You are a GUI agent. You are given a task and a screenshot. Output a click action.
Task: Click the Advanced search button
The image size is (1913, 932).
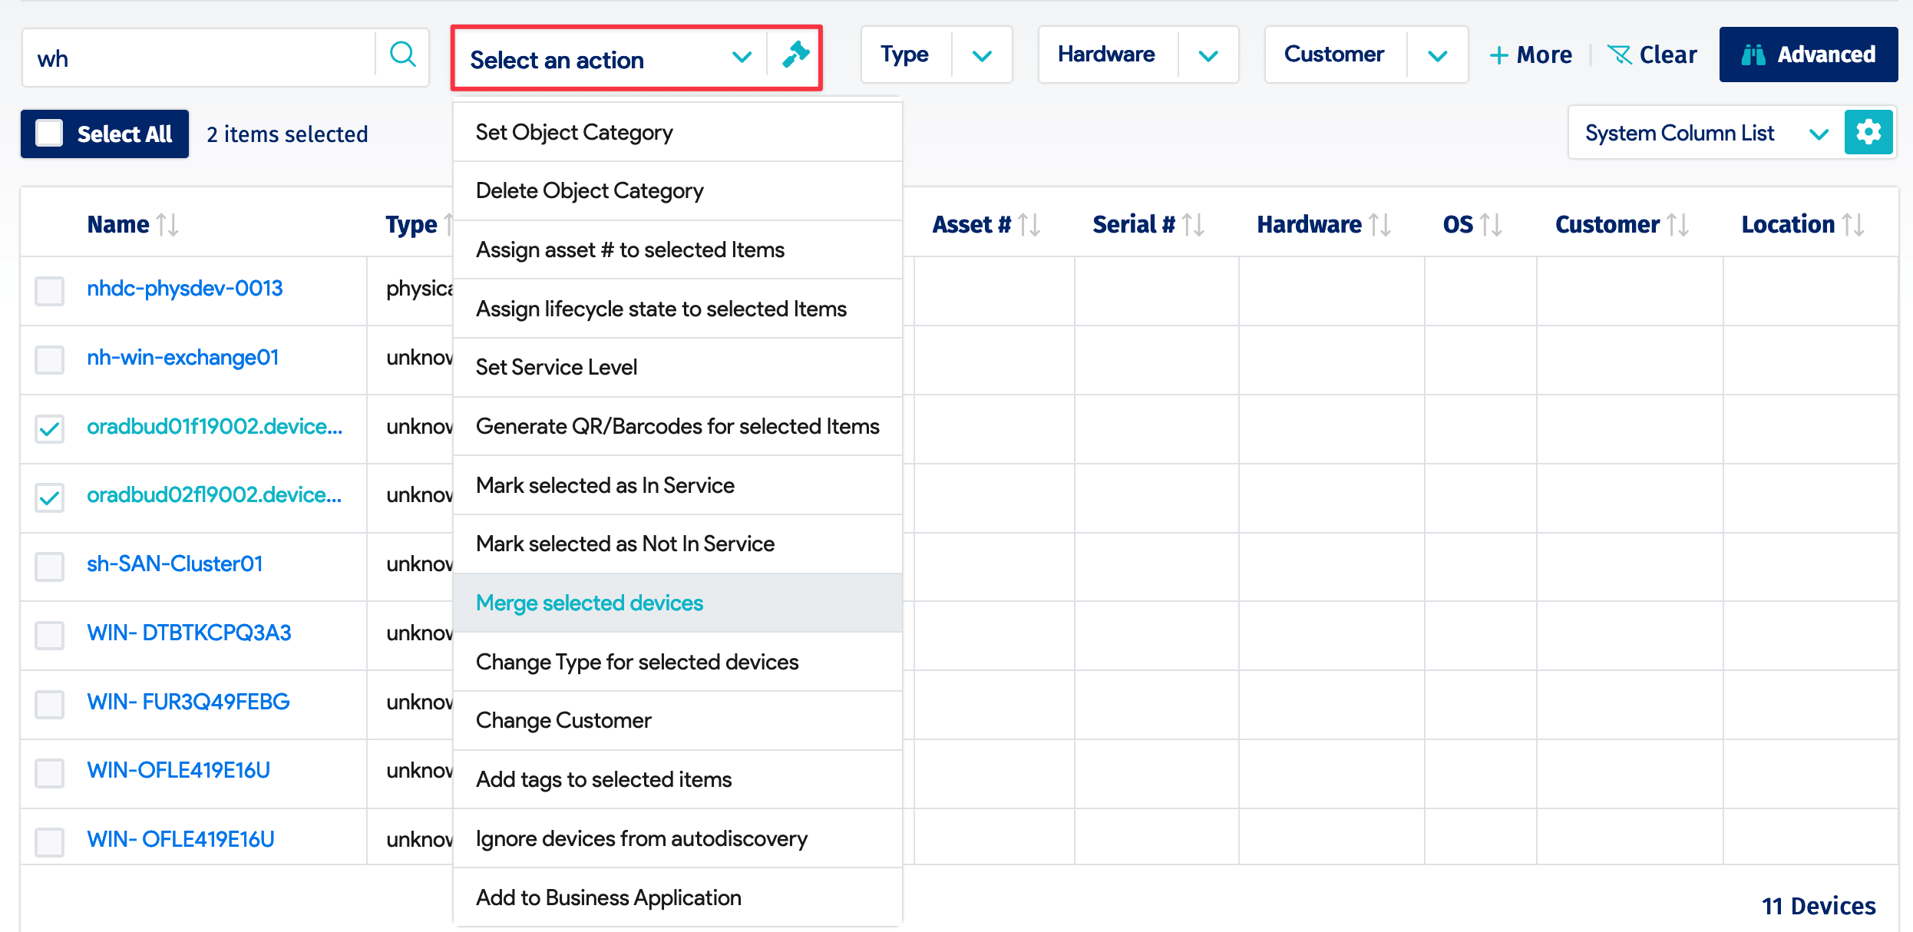[1808, 55]
